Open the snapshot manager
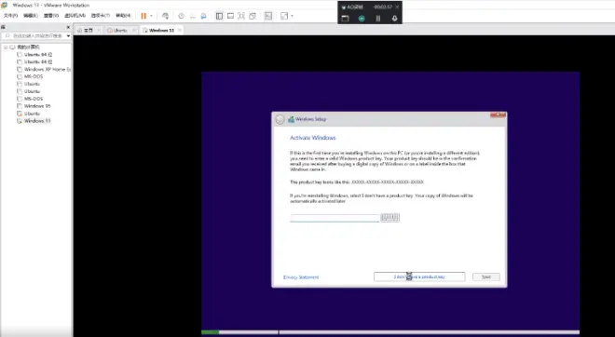This screenshot has height=337, width=615. pyautogui.click(x=203, y=16)
